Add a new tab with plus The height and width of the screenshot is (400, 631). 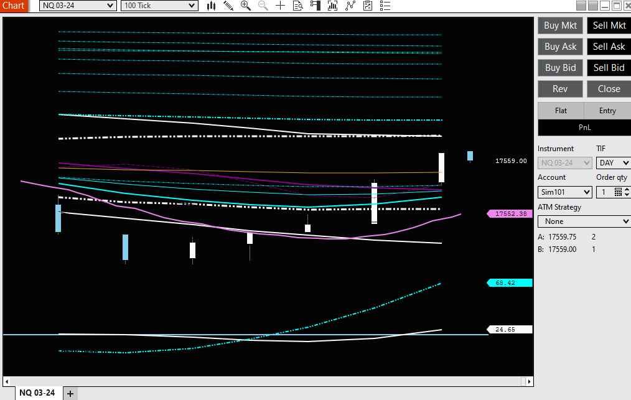(70, 394)
